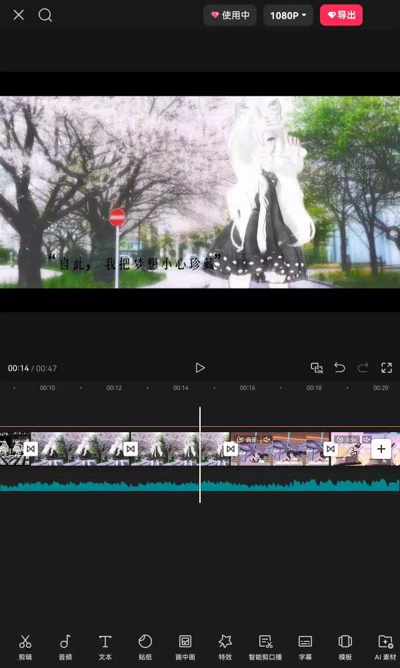Tap the white playhead line
400x668 pixels.
pyautogui.click(x=200, y=454)
